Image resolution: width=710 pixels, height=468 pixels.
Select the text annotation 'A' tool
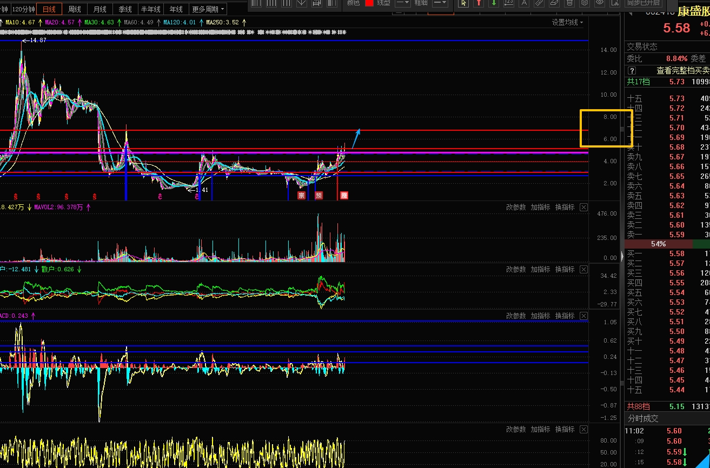(524, 3)
